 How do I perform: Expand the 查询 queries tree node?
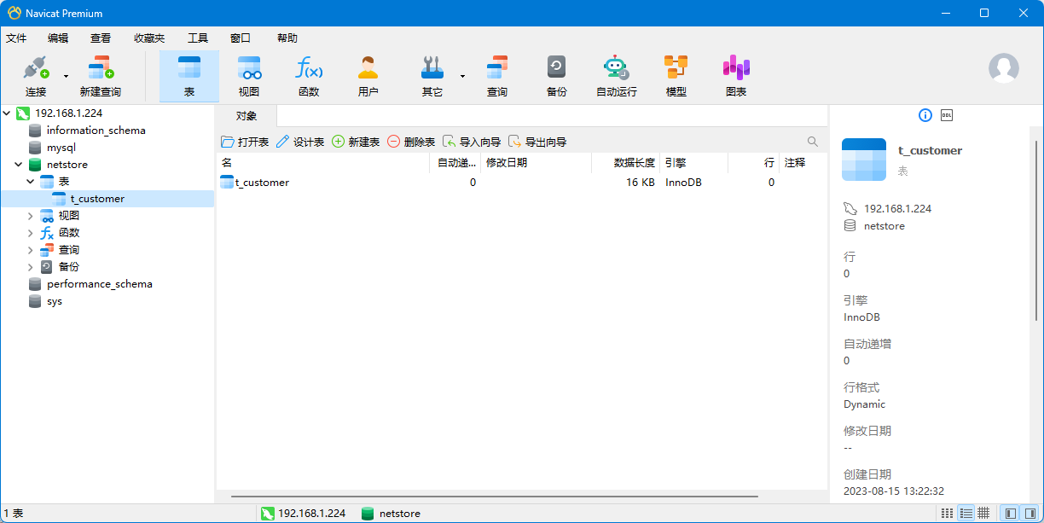(31, 250)
